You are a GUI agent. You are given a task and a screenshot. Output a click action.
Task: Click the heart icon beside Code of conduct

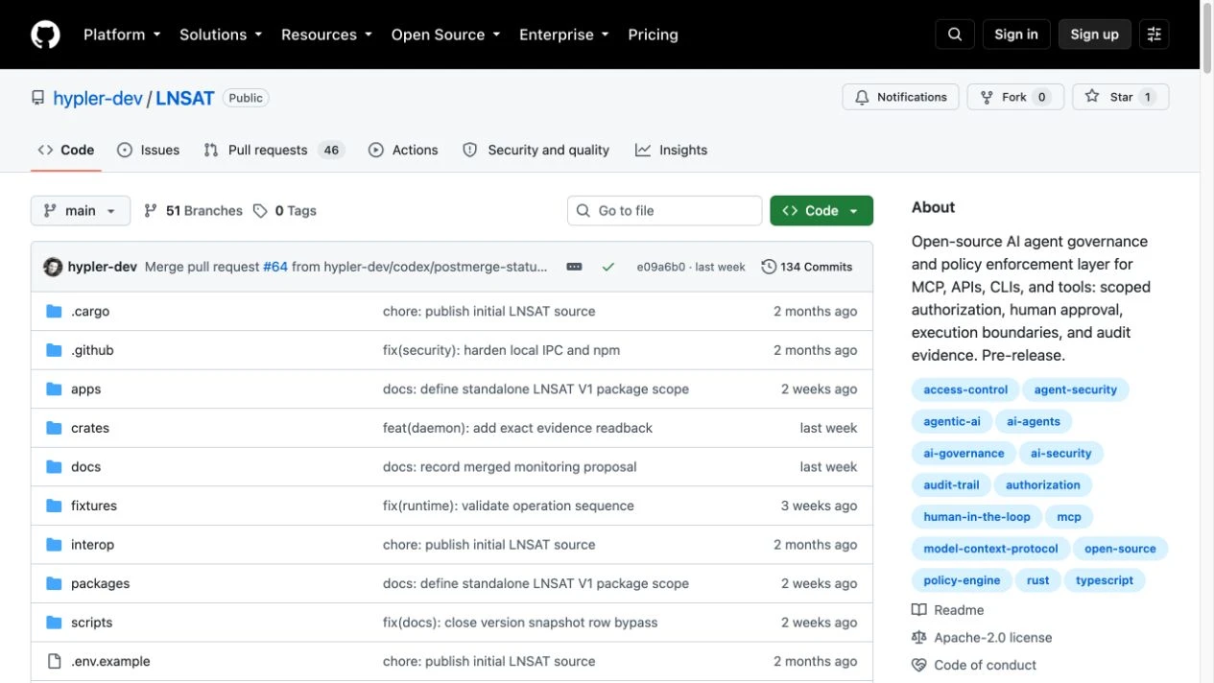pyautogui.click(x=919, y=665)
